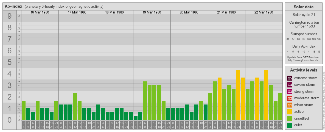Click the 6-9 bar on 19 Mar
The image size is (325, 132).
point(145,101)
